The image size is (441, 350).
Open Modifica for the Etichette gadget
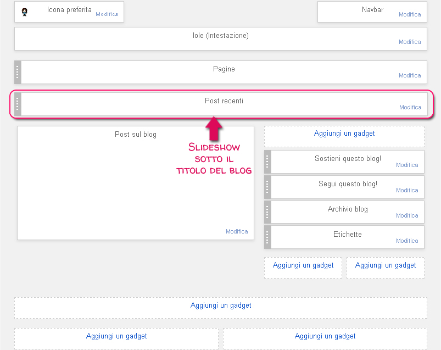pyautogui.click(x=407, y=241)
